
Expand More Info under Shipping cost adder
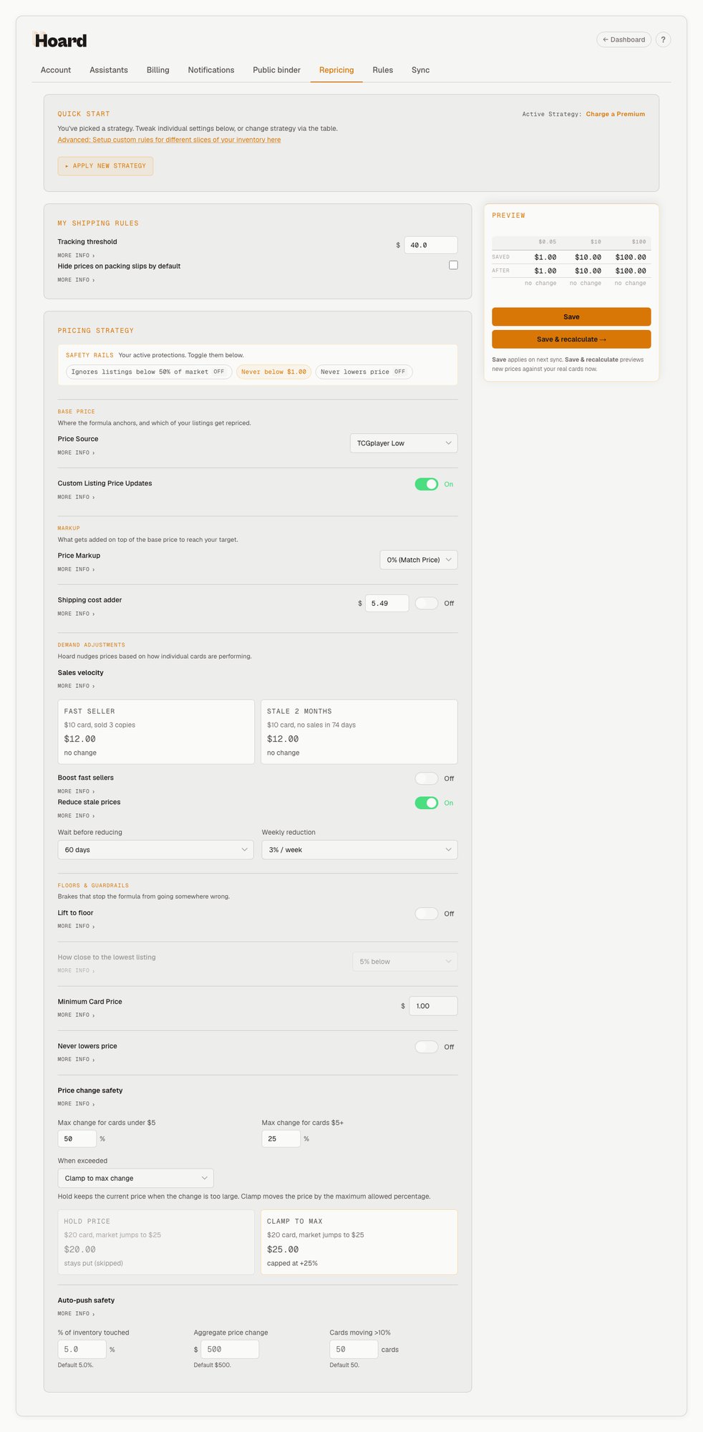coord(76,614)
